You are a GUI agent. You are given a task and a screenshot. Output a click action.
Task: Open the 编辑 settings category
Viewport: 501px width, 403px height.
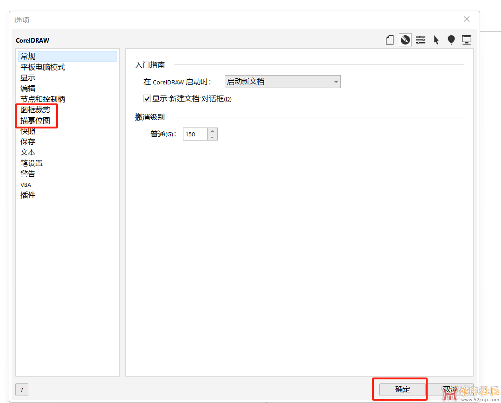28,89
